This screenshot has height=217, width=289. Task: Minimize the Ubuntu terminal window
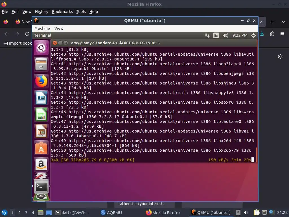tap(60, 43)
